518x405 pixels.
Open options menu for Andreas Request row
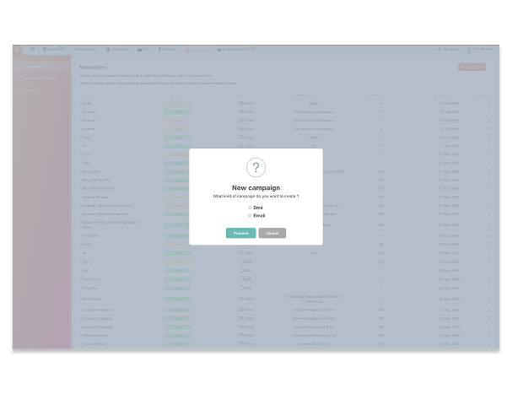tap(488, 197)
